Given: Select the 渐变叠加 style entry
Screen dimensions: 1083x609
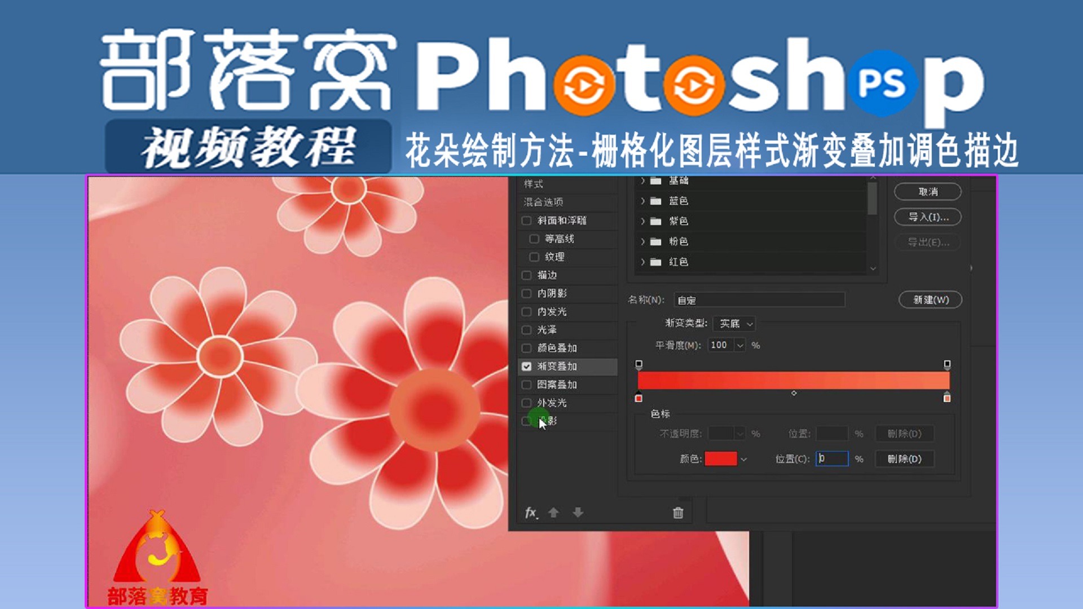Looking at the screenshot, I should click(x=568, y=367).
